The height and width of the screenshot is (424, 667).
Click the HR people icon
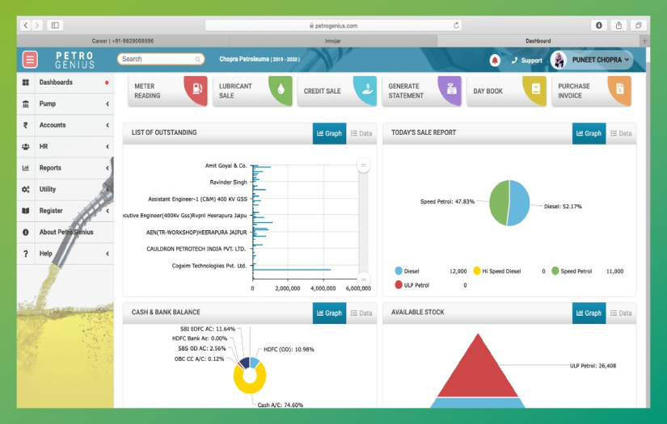[x=26, y=146]
